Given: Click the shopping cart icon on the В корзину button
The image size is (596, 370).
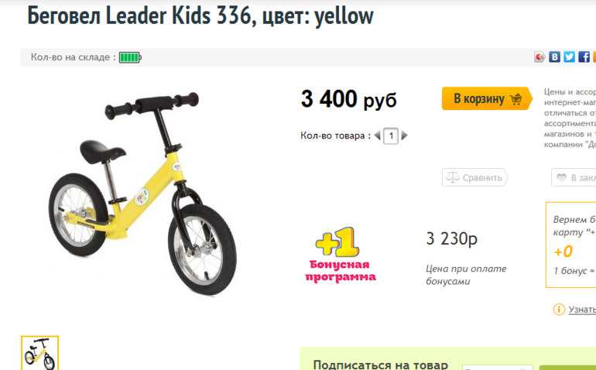Looking at the screenshot, I should 516,99.
